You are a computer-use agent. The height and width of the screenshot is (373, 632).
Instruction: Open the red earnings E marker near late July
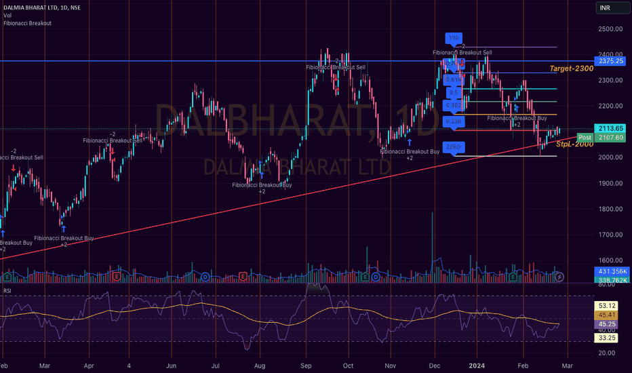(243, 277)
